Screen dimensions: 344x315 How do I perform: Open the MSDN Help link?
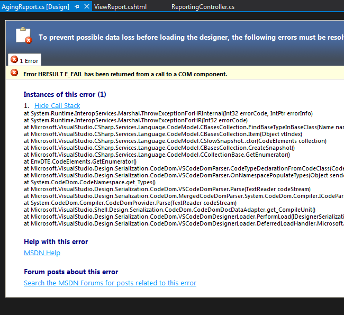point(42,253)
